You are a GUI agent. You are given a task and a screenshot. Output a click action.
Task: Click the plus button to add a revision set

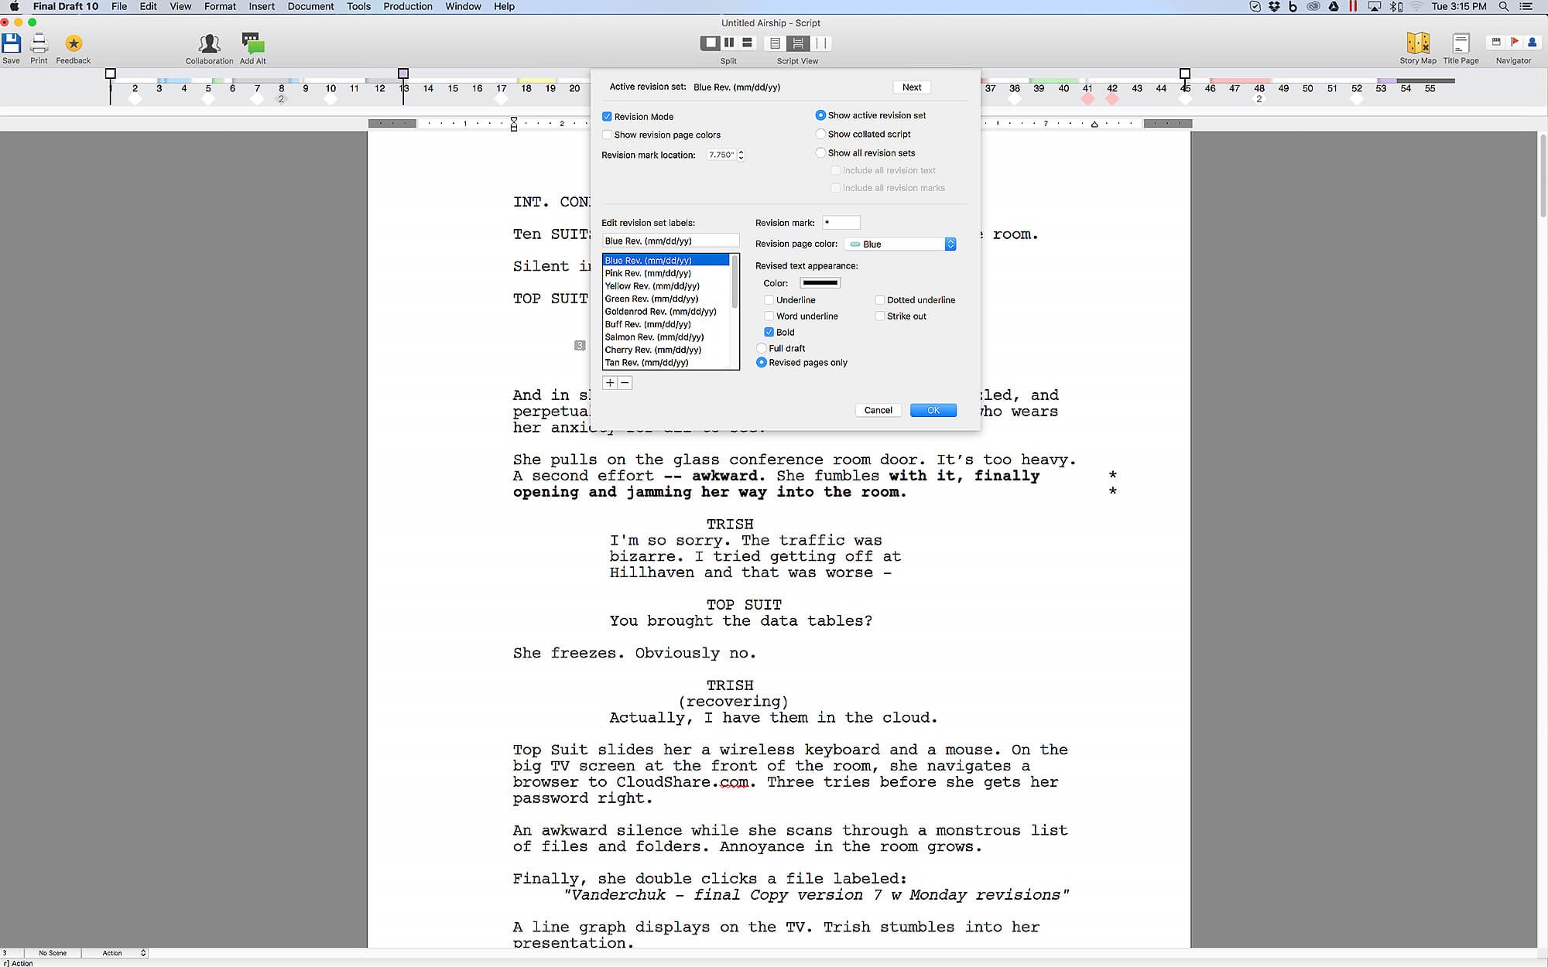coord(610,383)
